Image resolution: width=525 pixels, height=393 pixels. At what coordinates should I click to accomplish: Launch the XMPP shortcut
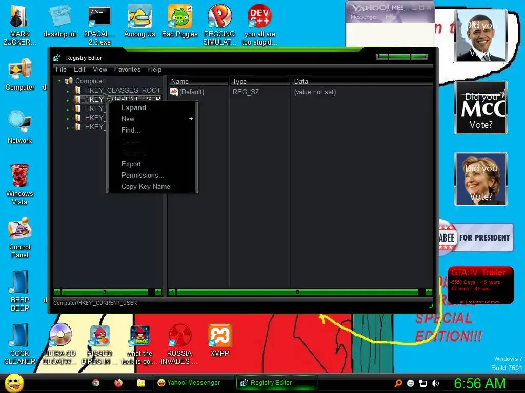pos(219,340)
